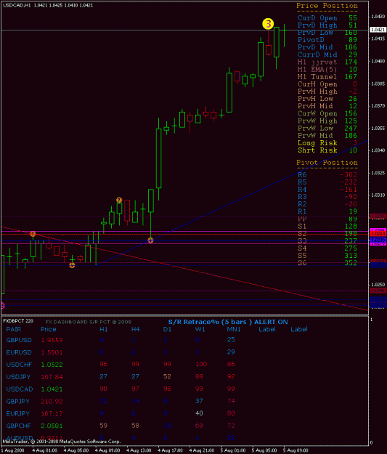
Task: Select the 'Shrt Risk' label
Action: 317,150
